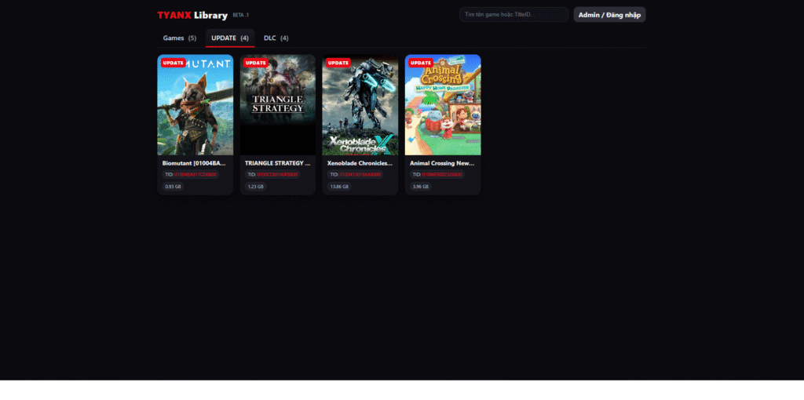Click the 3.96 GB size label
Screen dimensions: 804x400
click(x=421, y=187)
